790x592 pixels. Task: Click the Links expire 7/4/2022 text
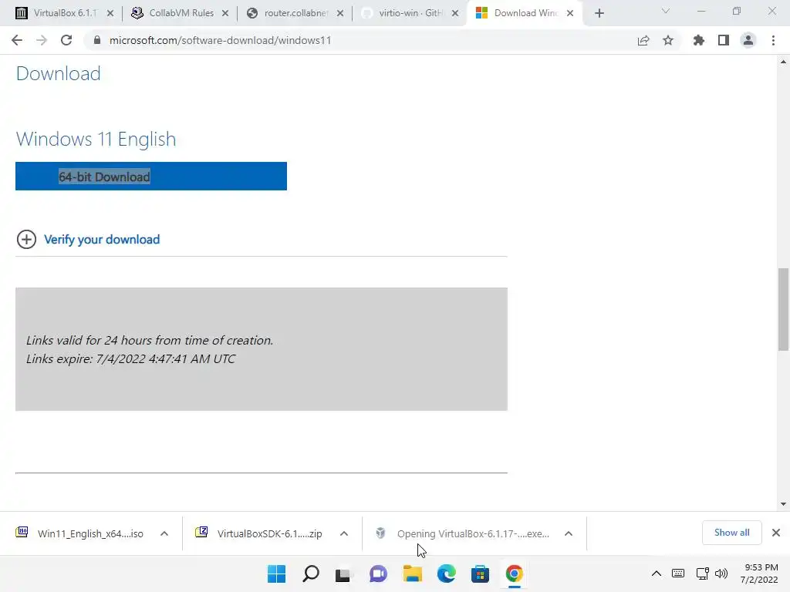(130, 359)
